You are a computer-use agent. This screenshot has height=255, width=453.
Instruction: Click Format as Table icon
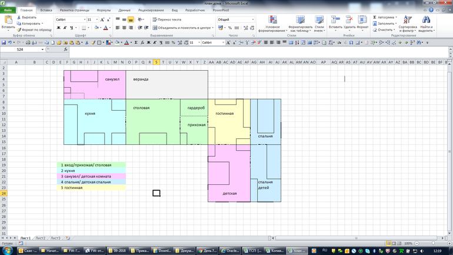click(x=300, y=21)
